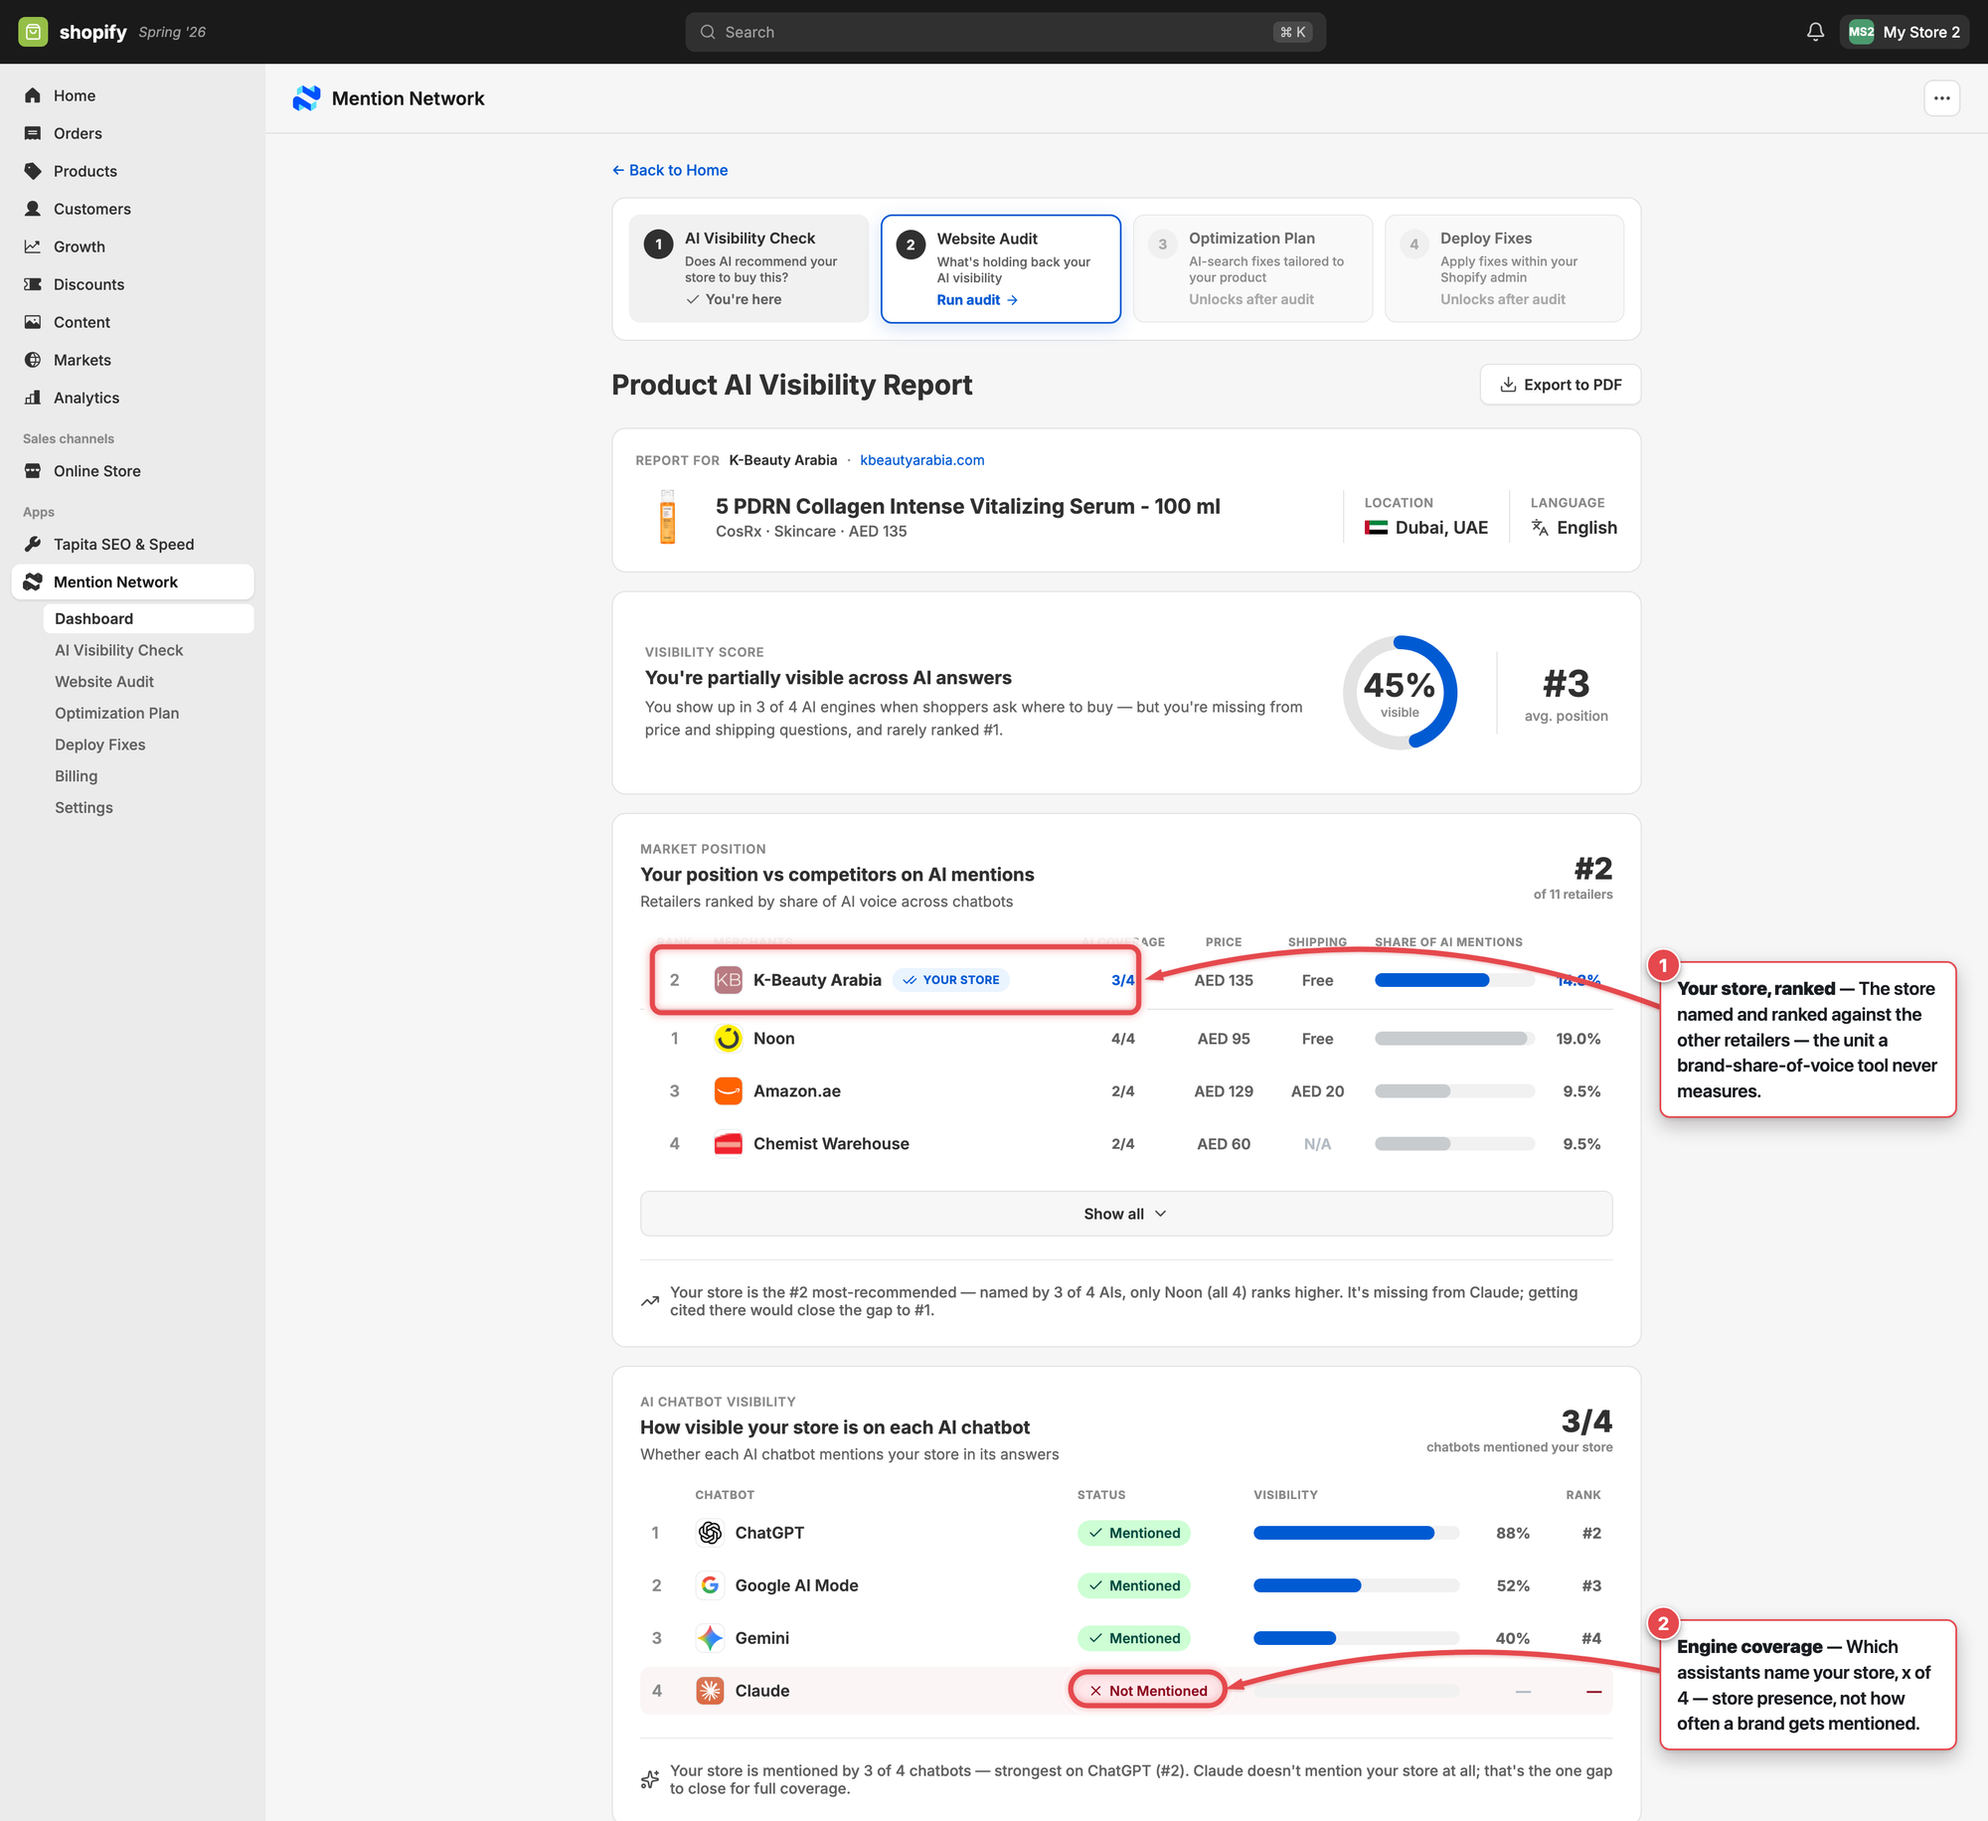Click the ChatGPT chatbot icon

pyautogui.click(x=710, y=1533)
